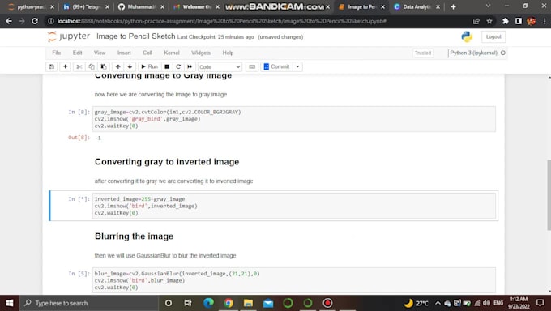Screen dimensions: 551x311
Task: Restart kernel and run all icon
Action: [190, 66]
